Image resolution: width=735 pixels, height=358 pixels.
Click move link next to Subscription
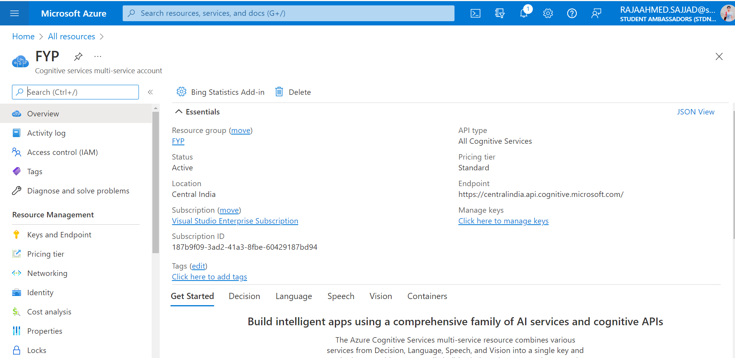click(x=229, y=210)
